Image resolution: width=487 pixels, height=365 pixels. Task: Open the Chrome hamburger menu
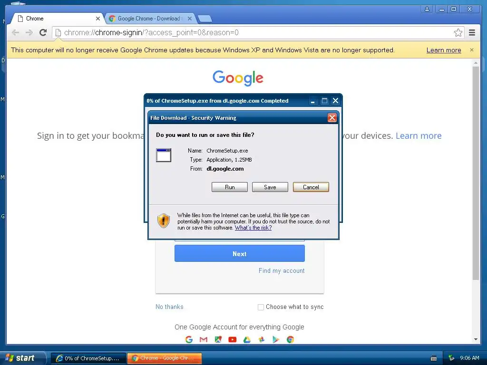pyautogui.click(x=472, y=32)
